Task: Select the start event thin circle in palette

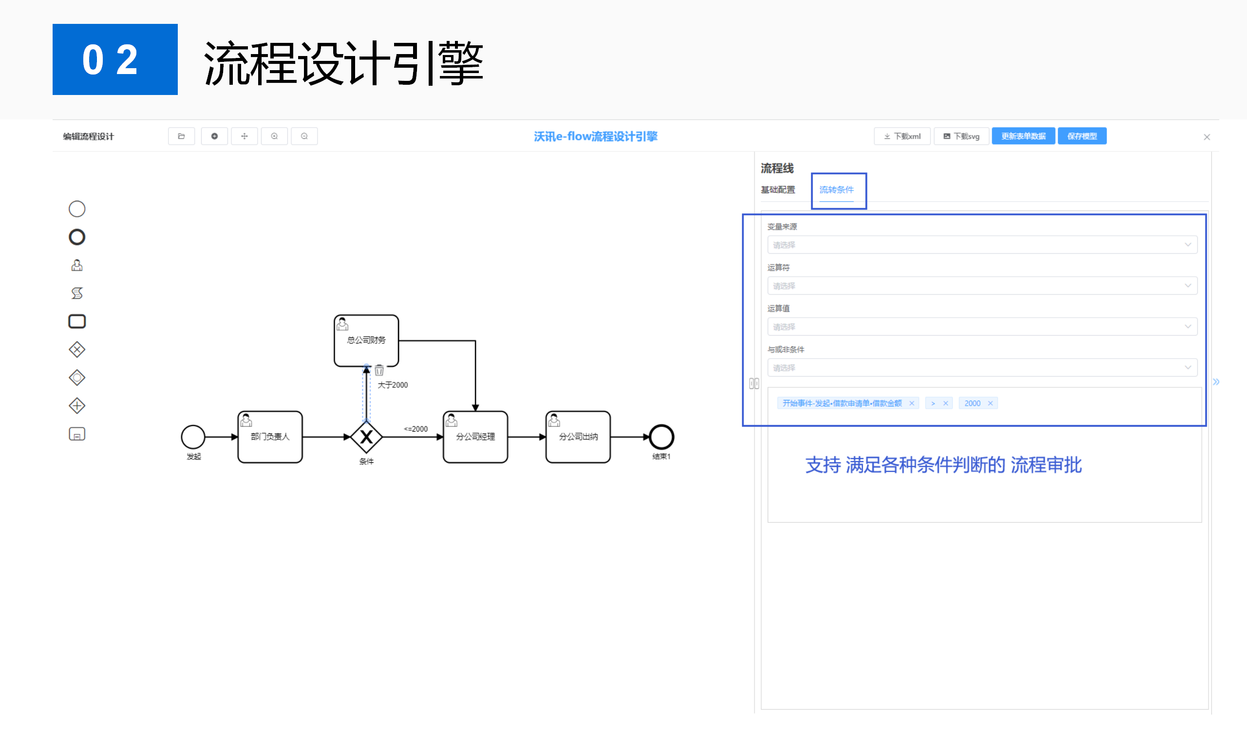Action: [x=77, y=209]
